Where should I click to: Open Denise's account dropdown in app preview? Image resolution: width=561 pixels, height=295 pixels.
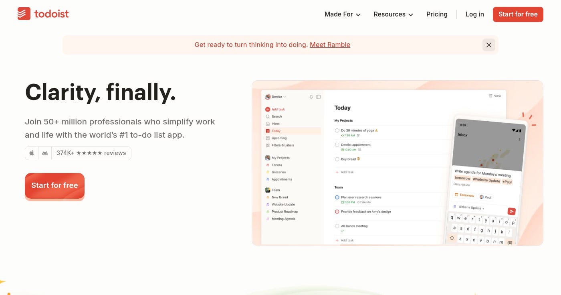[276, 97]
